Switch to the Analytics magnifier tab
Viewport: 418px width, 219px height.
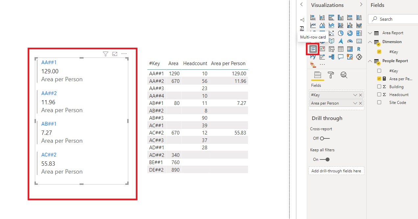344,75
